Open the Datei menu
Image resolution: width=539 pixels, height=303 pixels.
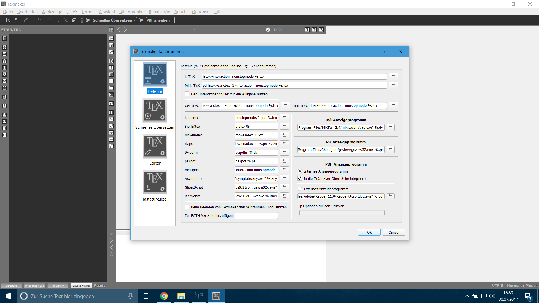click(8, 12)
